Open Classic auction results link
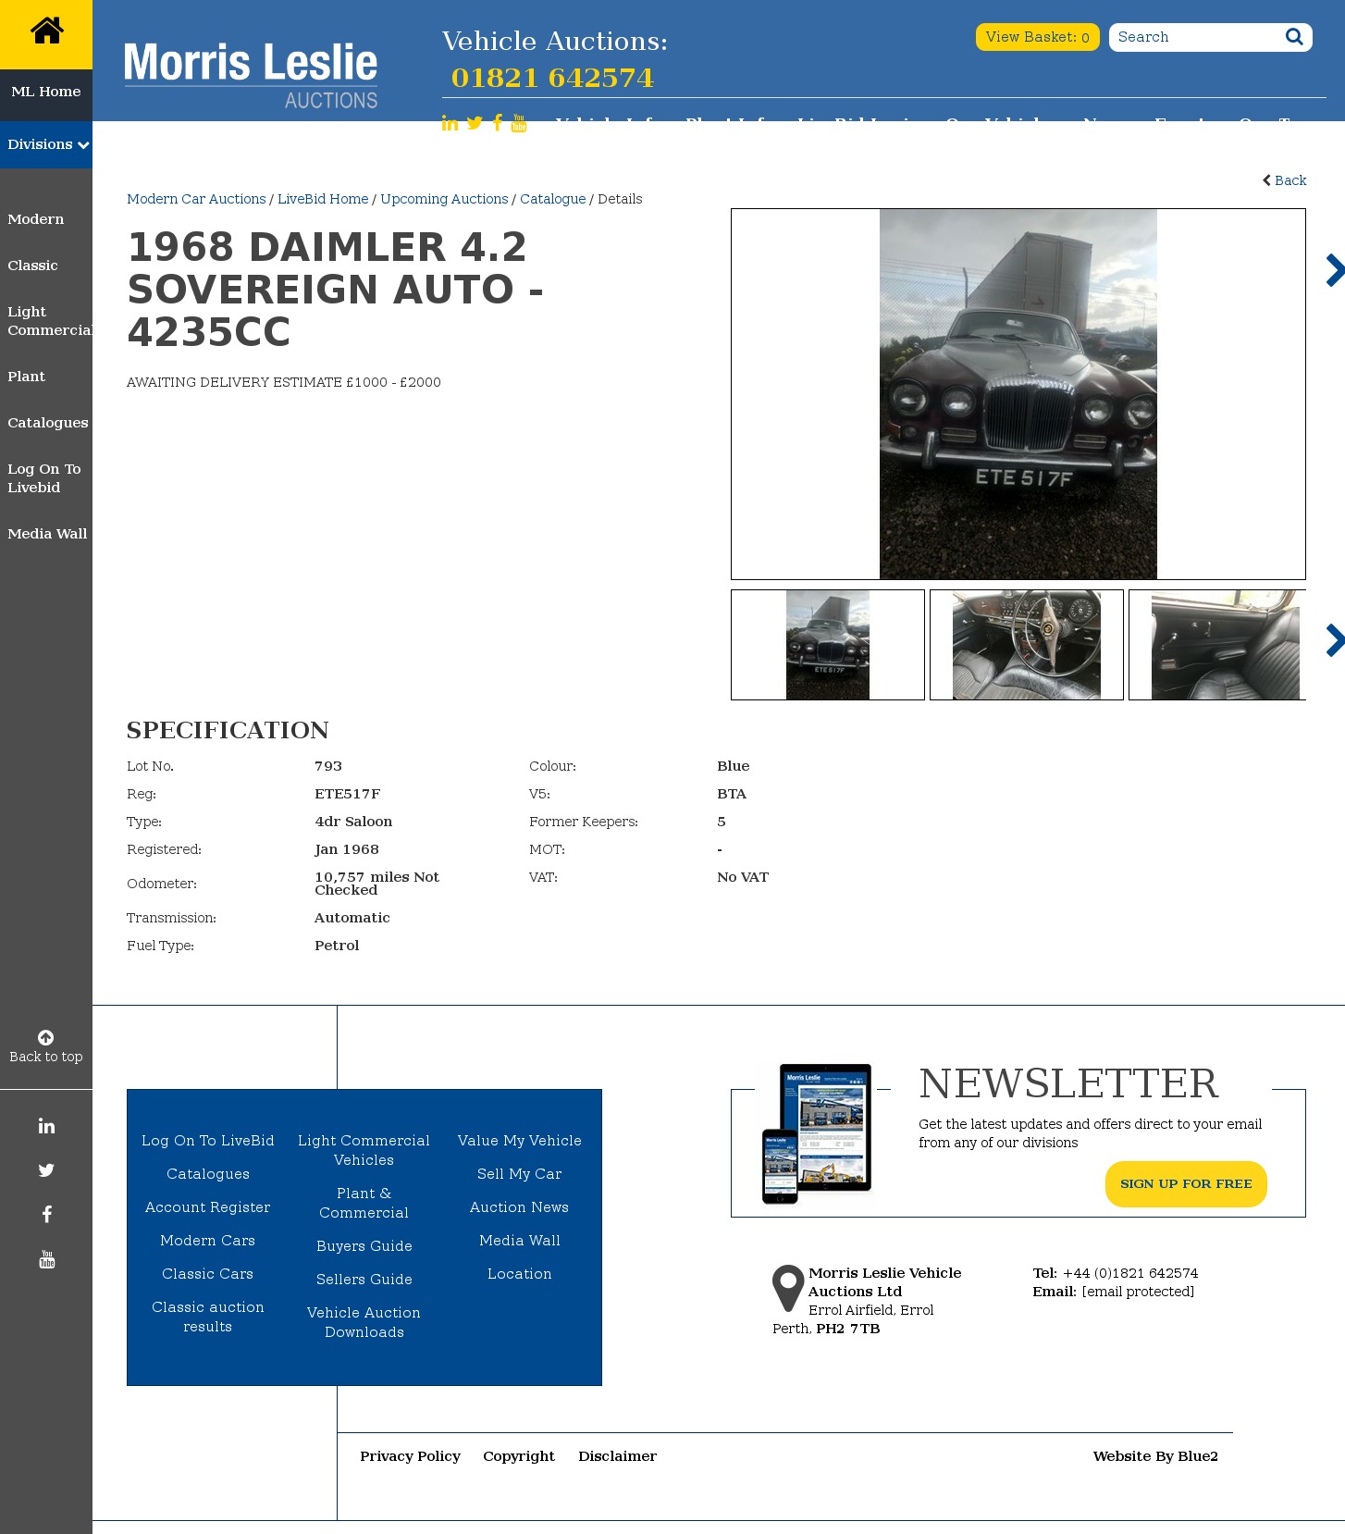 click(208, 1317)
